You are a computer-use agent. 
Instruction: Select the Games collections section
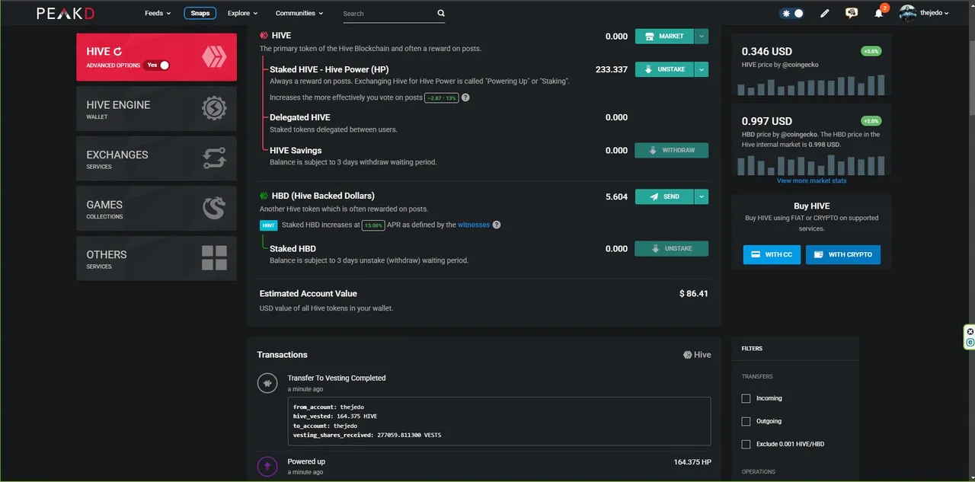[x=156, y=209]
